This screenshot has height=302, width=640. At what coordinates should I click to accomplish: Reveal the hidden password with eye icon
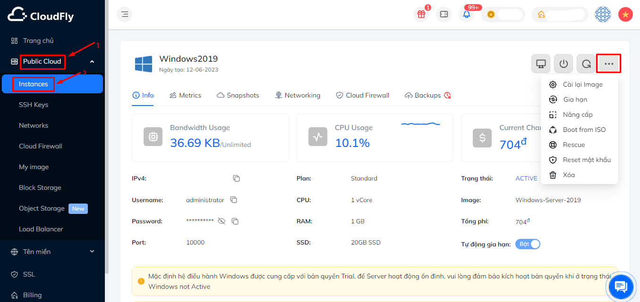[222, 221]
